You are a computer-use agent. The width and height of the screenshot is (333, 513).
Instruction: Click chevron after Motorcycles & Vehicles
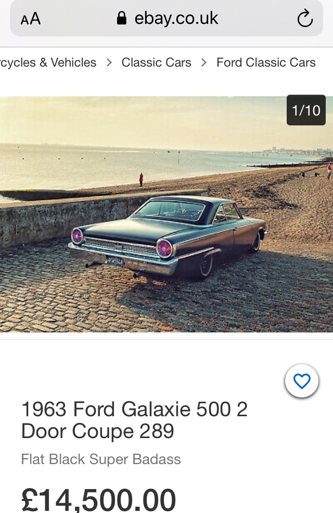point(109,62)
